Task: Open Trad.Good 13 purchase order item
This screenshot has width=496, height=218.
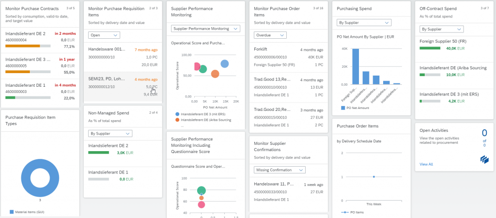Action: [289, 87]
